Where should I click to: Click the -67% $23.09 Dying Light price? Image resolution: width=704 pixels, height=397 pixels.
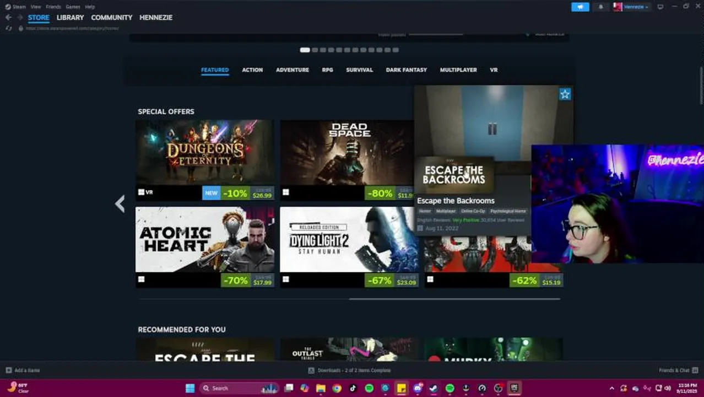pyautogui.click(x=392, y=280)
